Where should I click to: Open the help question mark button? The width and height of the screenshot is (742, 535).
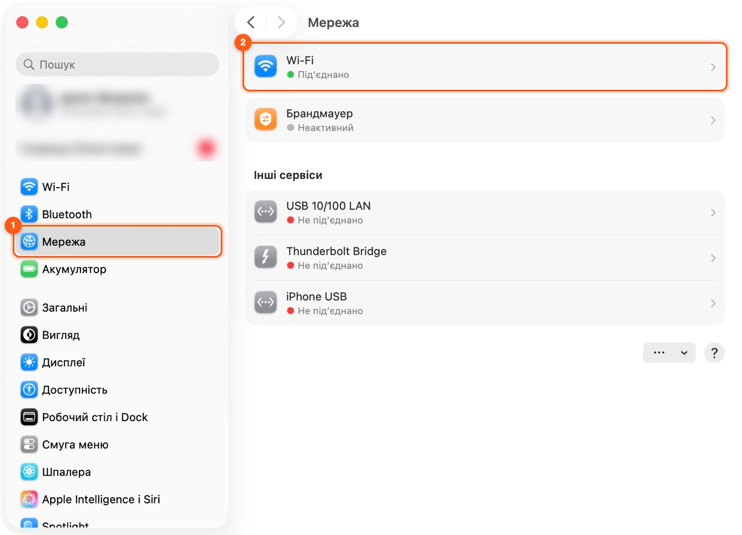point(714,353)
